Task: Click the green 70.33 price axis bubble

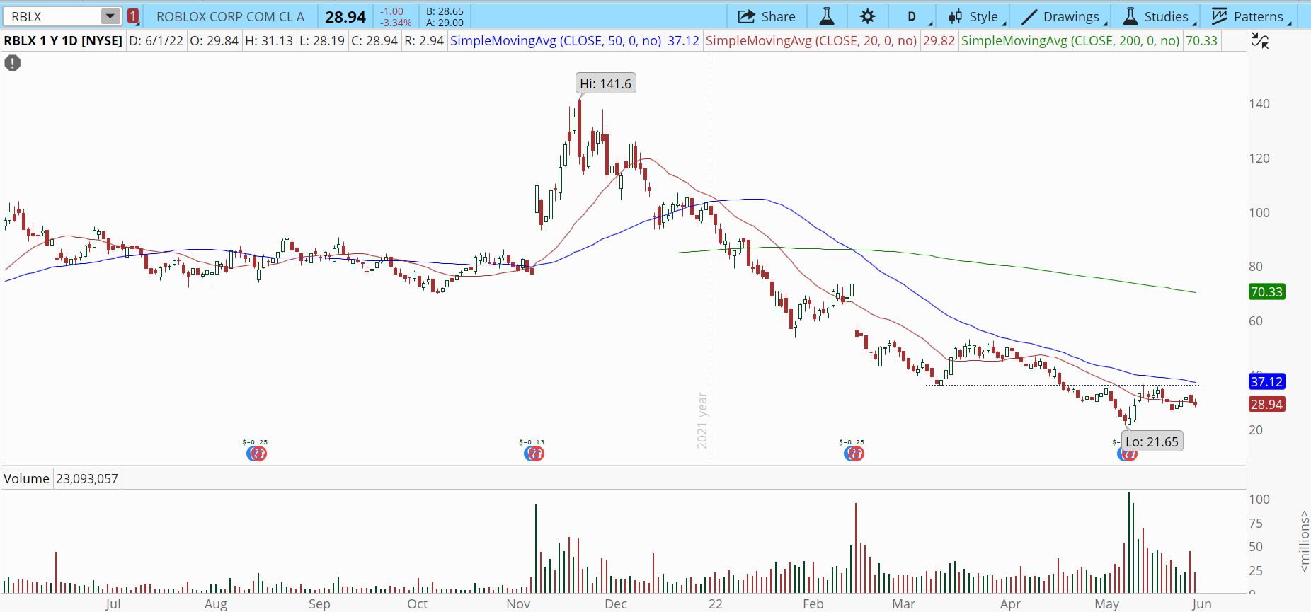Action: pyautogui.click(x=1266, y=291)
